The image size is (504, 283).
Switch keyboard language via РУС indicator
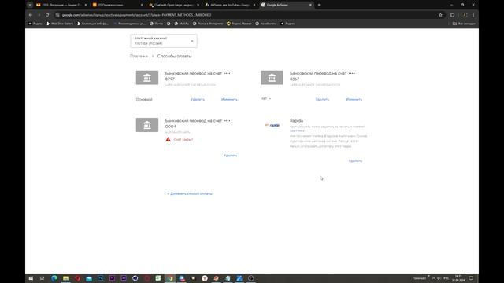pos(447,278)
